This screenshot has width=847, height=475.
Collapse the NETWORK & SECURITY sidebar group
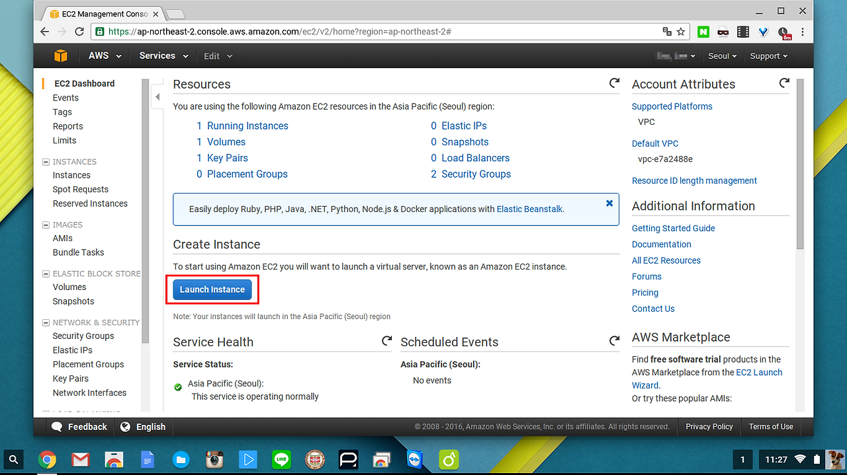[46, 323]
